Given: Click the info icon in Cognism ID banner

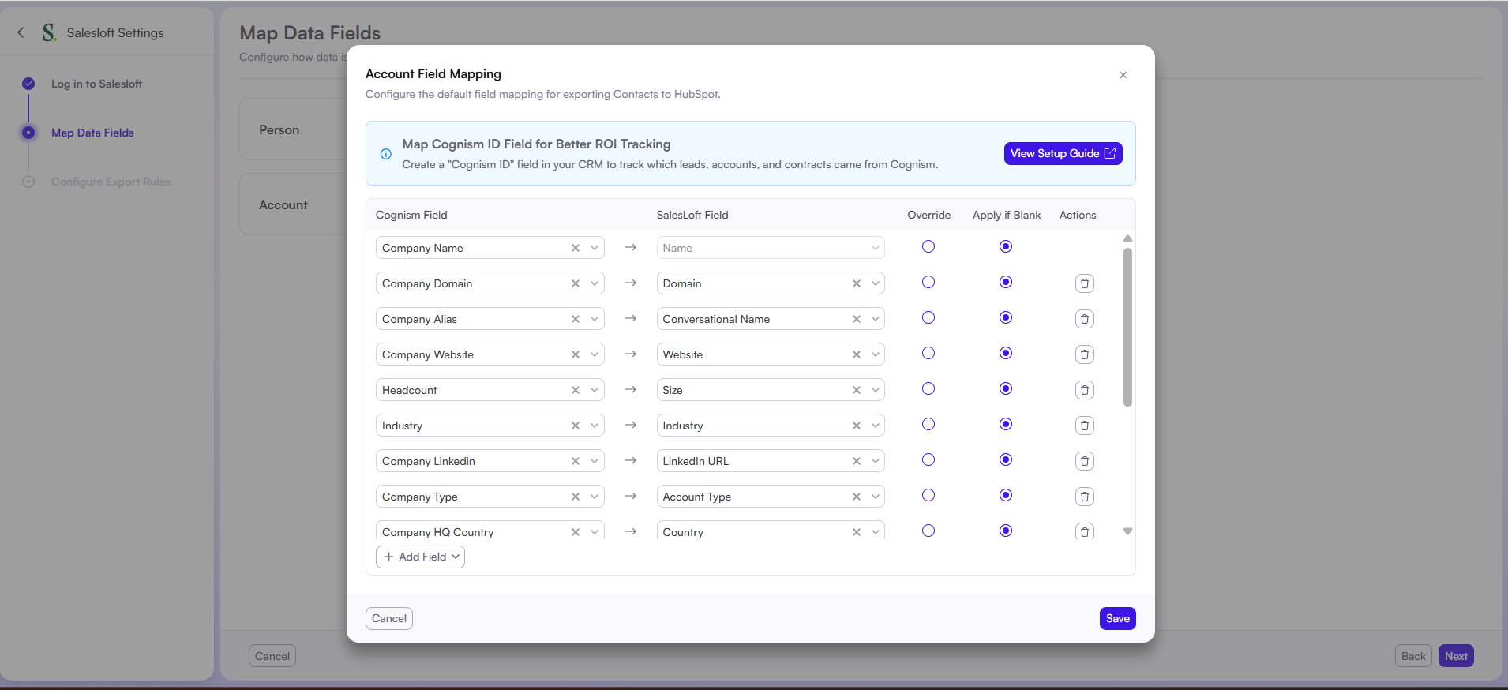Looking at the screenshot, I should point(386,154).
